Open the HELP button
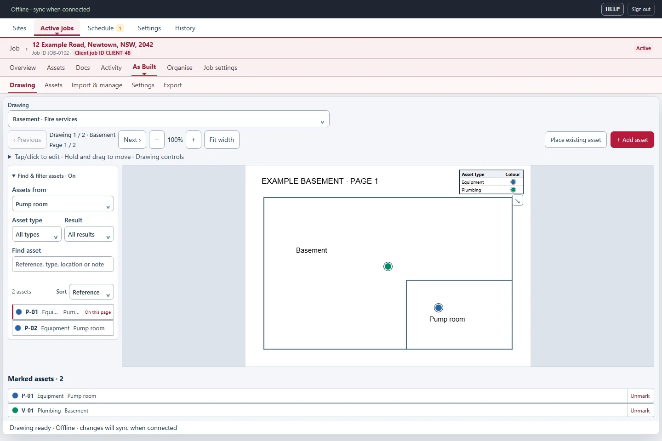Image resolution: width=662 pixels, height=441 pixels. click(612, 9)
